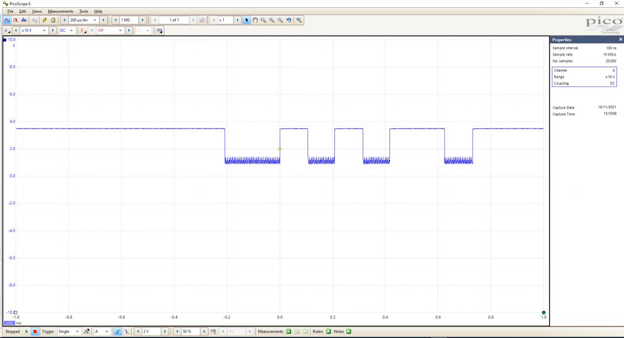Open the trigger source 'A' dropdown
This screenshot has height=338, width=624.
coord(102,332)
